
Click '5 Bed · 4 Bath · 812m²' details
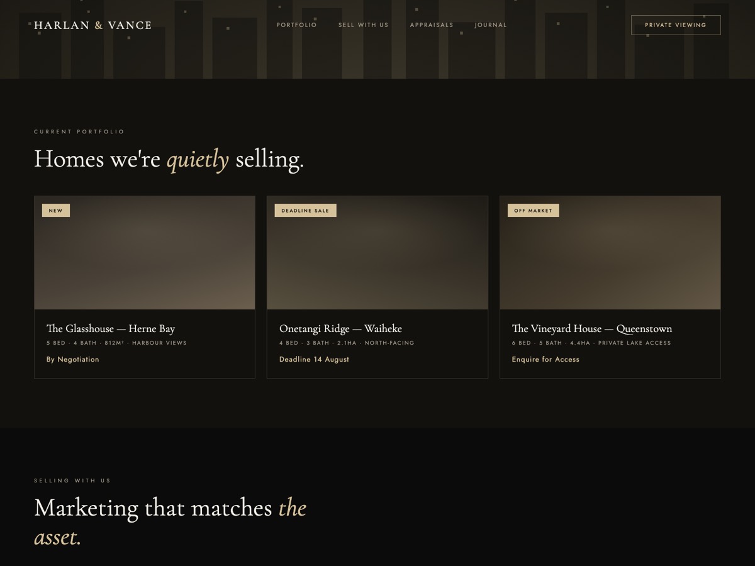(116, 343)
